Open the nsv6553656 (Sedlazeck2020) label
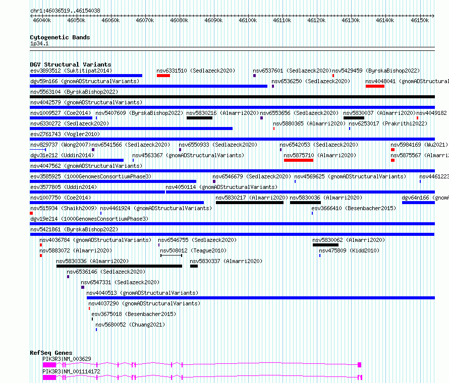Screen dimensions: 449x383 299,113
